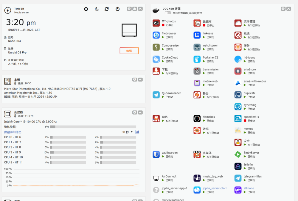Show motherboard info icon
Viewport: 298px width, 201px height.
[135, 80]
